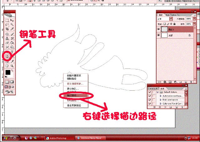Switch to Adobe Photoshop taskbar button
200x142 pixels.
tap(59, 138)
